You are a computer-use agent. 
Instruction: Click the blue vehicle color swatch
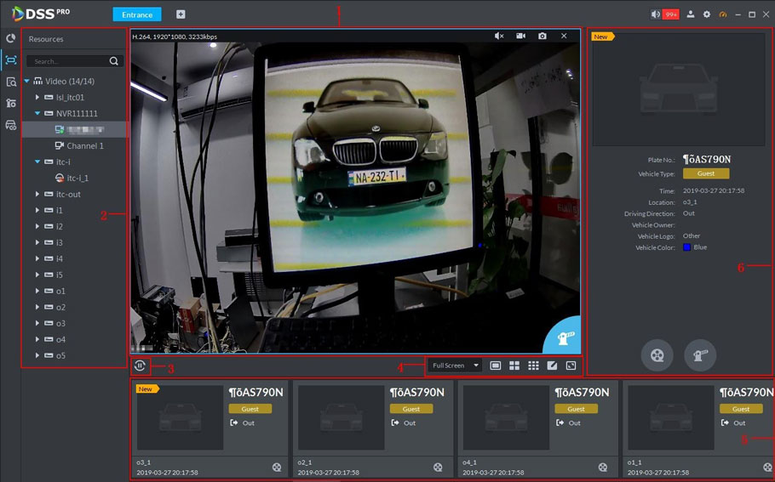click(686, 247)
